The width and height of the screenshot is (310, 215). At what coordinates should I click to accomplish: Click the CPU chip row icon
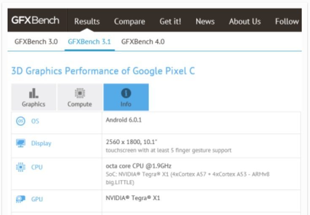[21, 167]
